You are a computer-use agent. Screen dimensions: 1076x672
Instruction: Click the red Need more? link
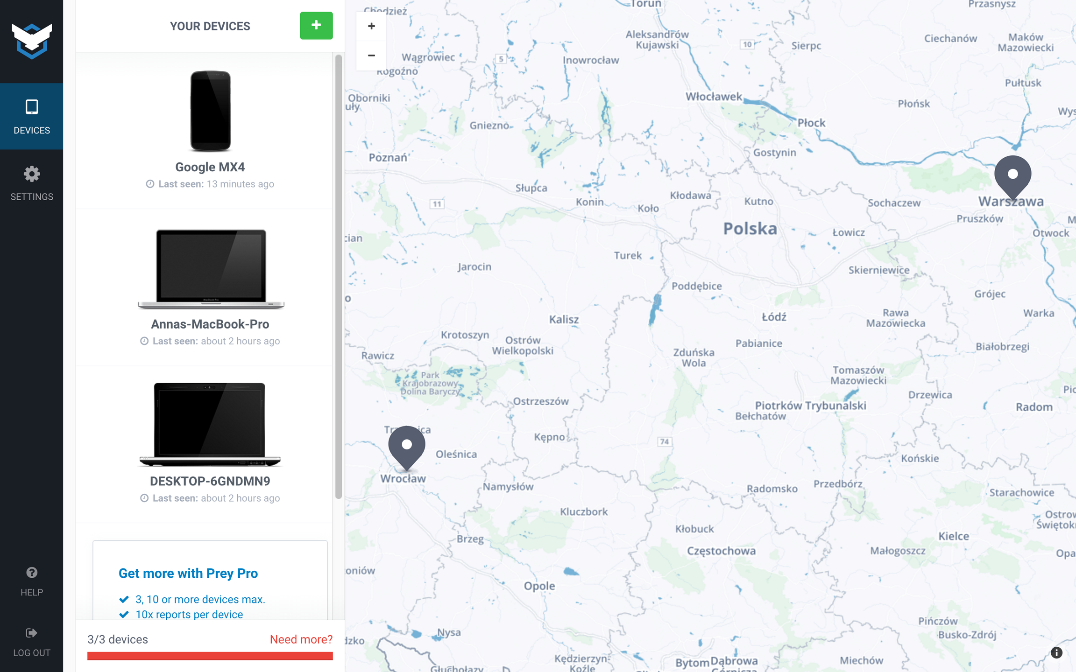pyautogui.click(x=301, y=639)
